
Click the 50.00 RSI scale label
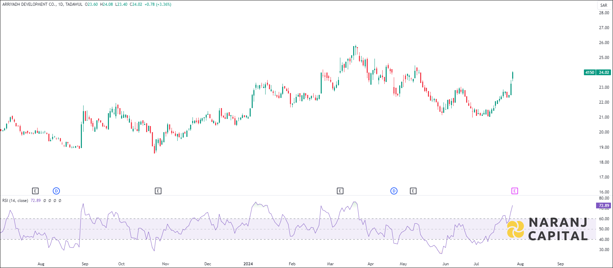tap(604, 229)
